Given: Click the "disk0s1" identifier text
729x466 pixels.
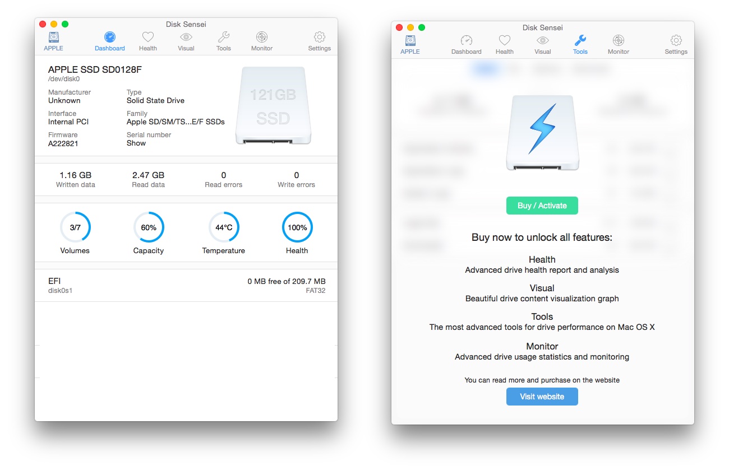Looking at the screenshot, I should coord(61,291).
